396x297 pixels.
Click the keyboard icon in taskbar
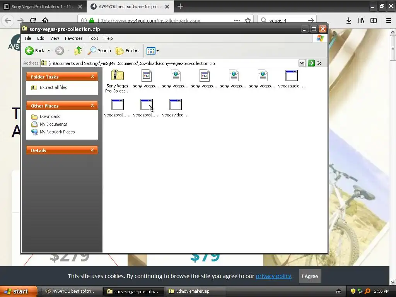pos(339,292)
